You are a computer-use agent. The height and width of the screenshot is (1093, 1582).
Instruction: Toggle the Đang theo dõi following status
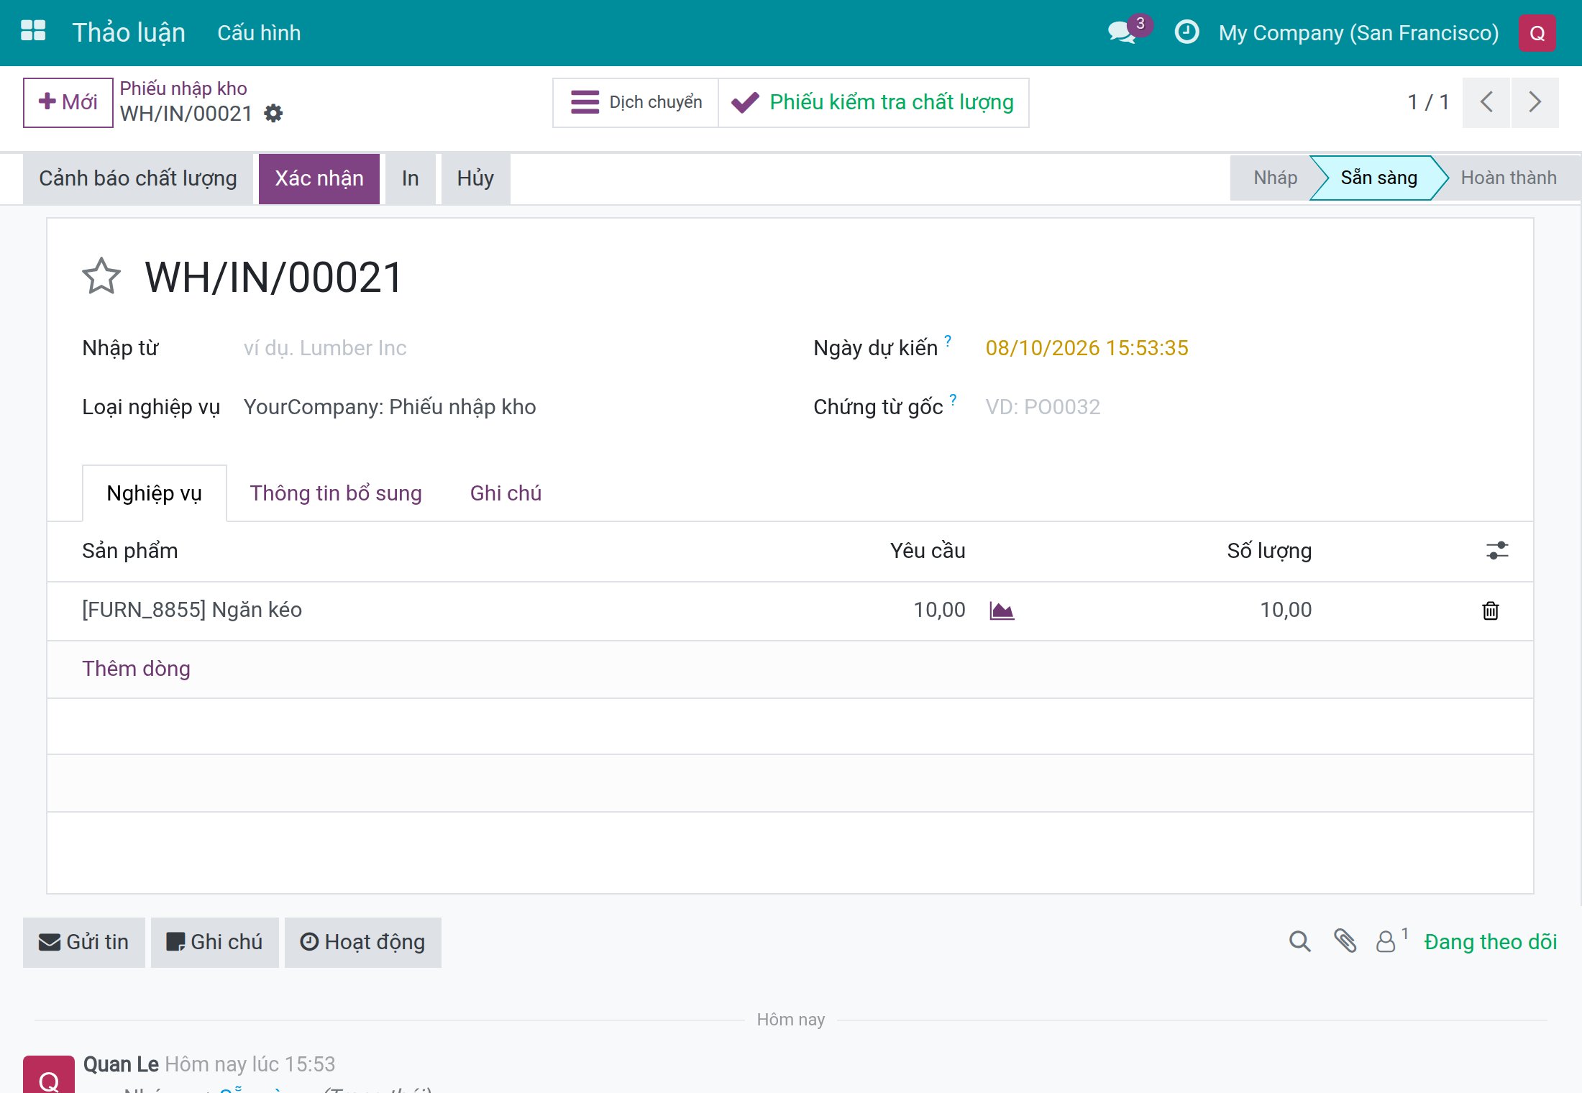tap(1490, 942)
